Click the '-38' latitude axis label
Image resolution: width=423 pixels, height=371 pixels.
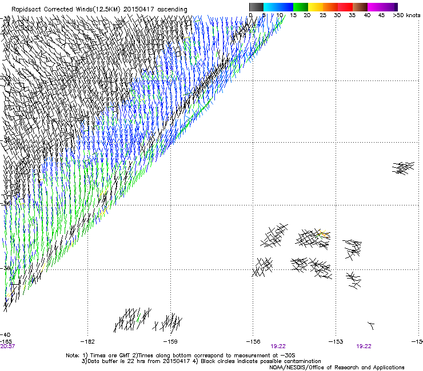point(5,268)
